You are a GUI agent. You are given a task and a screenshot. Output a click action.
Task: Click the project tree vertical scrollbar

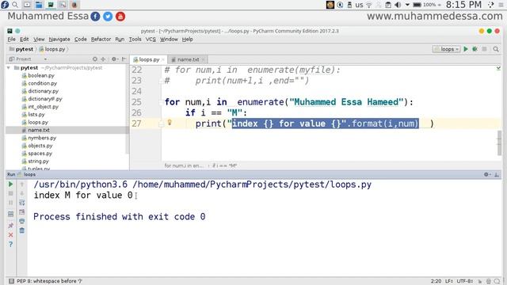[x=128, y=108]
